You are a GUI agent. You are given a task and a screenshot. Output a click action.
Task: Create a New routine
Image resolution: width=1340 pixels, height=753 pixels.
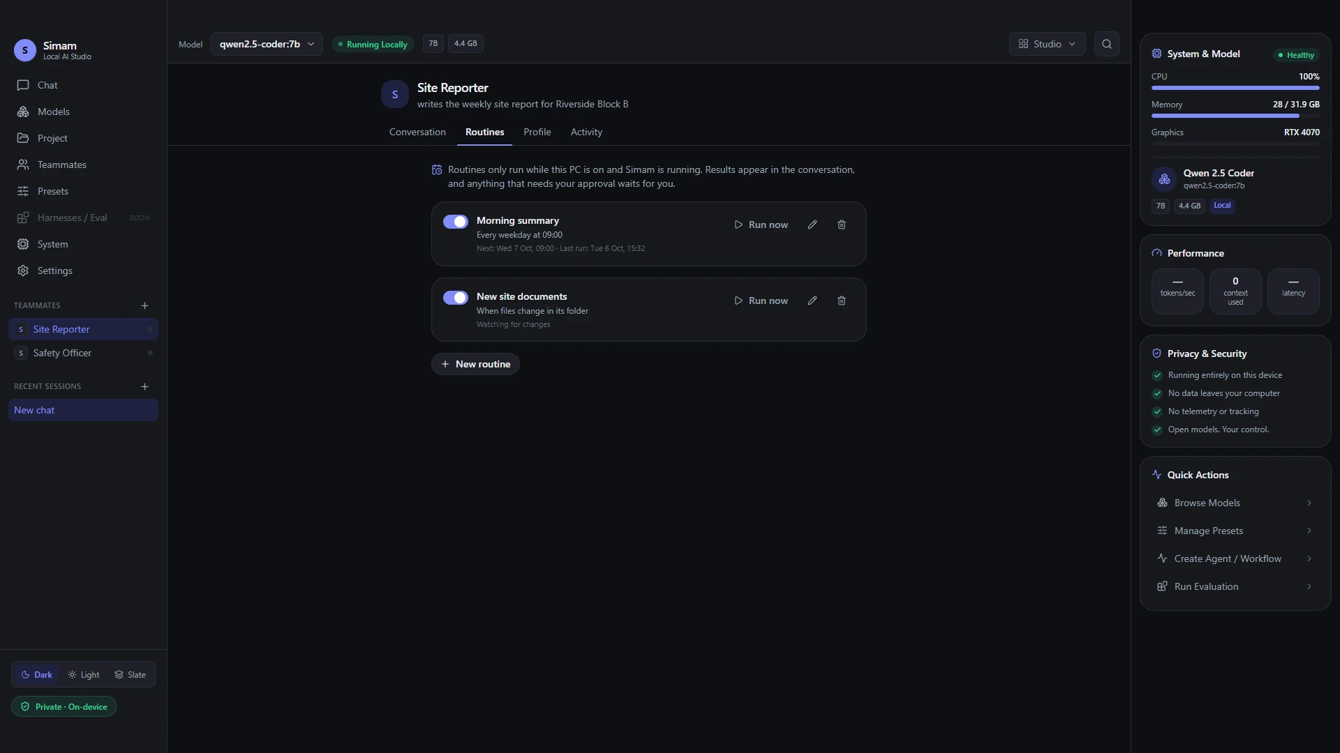[x=475, y=364]
